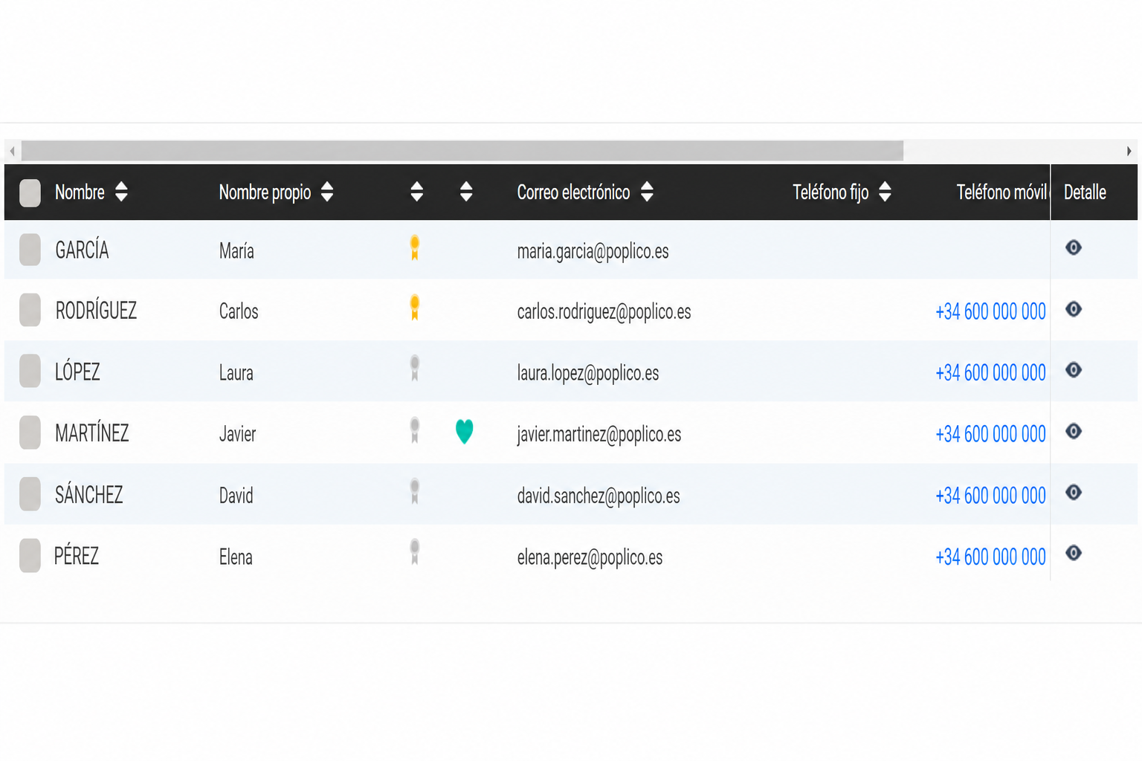Screen dimensions: 1142x761
Task: View details for Elena PÉREZ
Action: 1073,553
